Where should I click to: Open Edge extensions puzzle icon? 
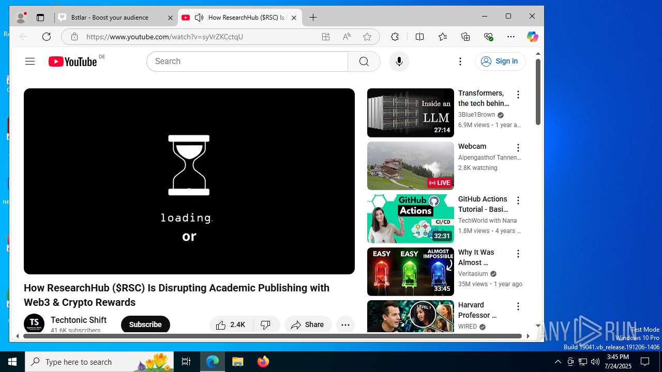(x=395, y=37)
